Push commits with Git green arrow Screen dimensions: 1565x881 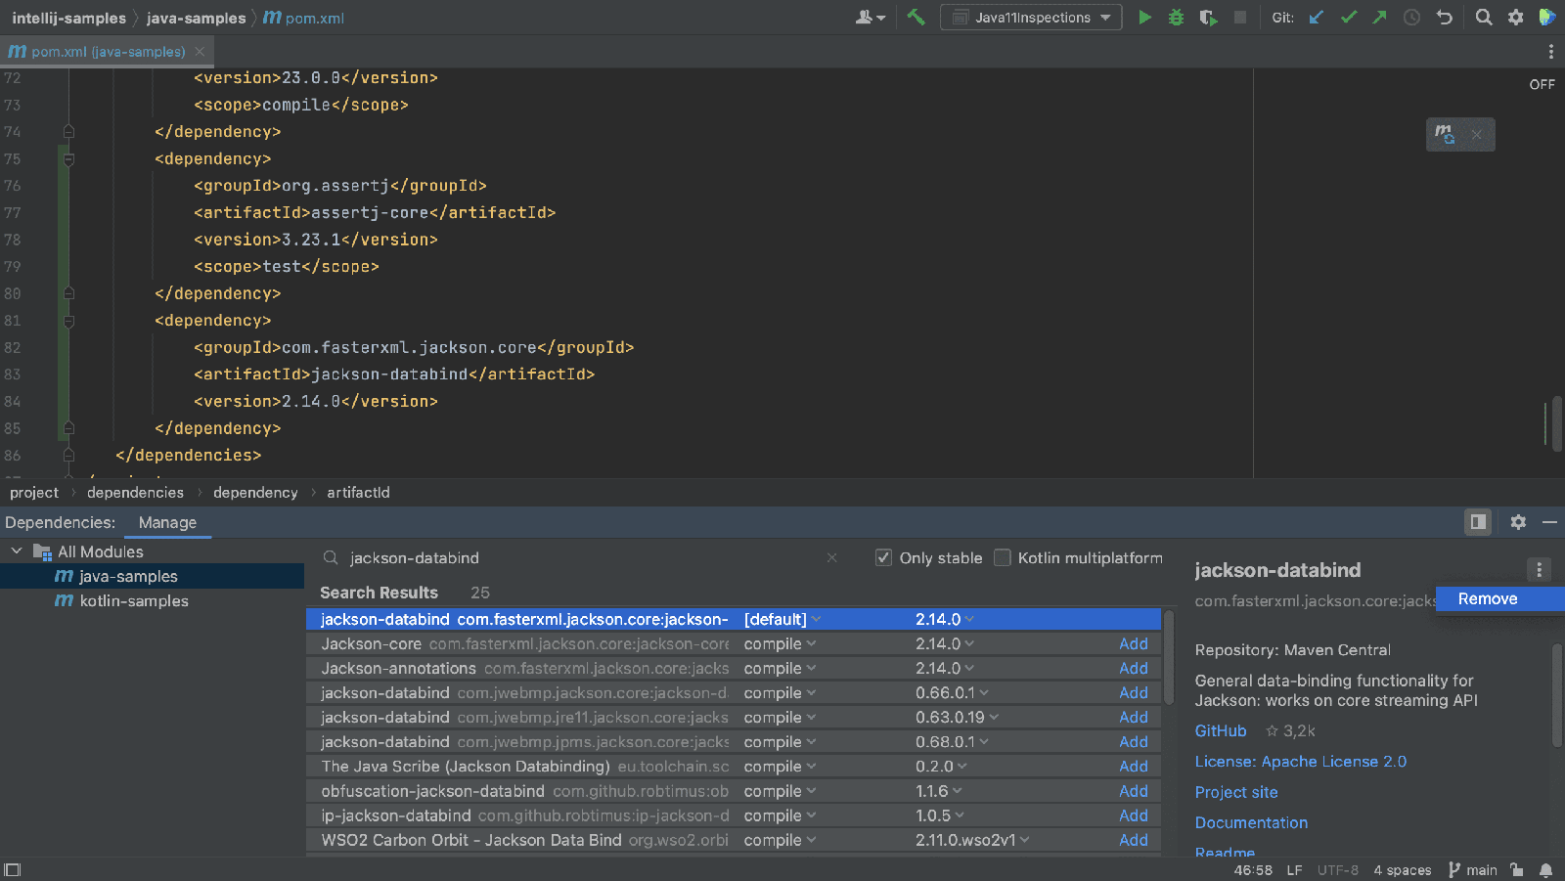(x=1379, y=18)
